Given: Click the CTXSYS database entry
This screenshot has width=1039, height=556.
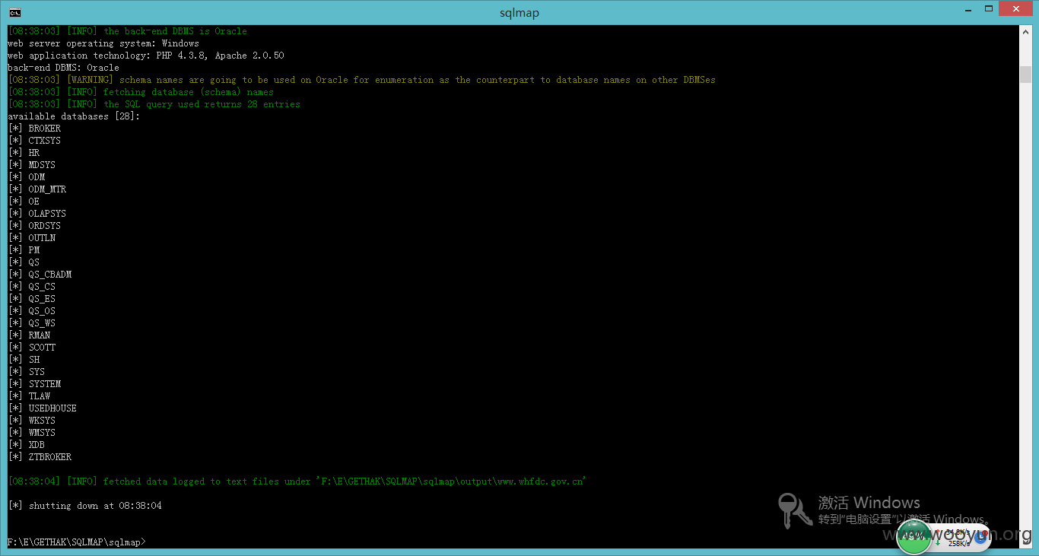Looking at the screenshot, I should point(34,141).
